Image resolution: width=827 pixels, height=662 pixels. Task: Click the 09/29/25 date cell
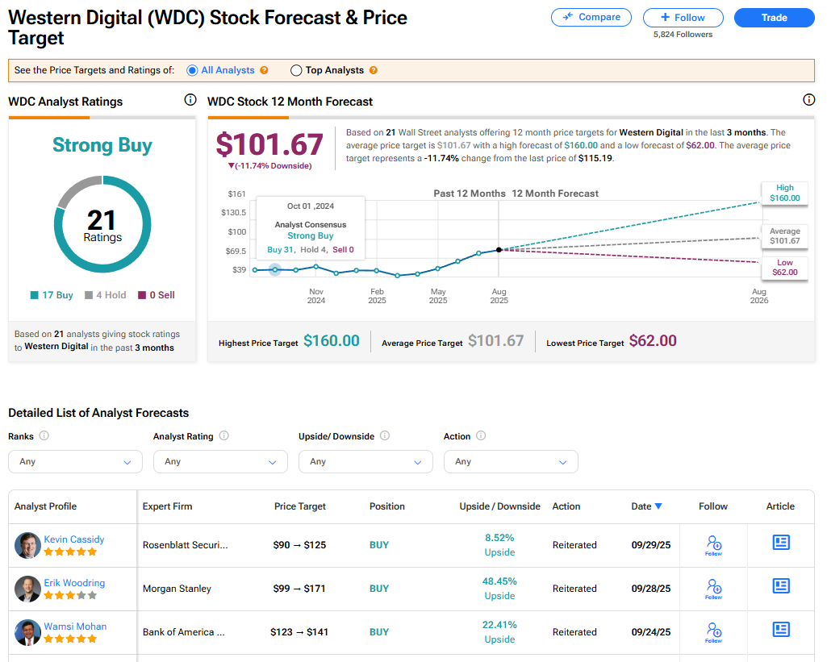pyautogui.click(x=651, y=545)
